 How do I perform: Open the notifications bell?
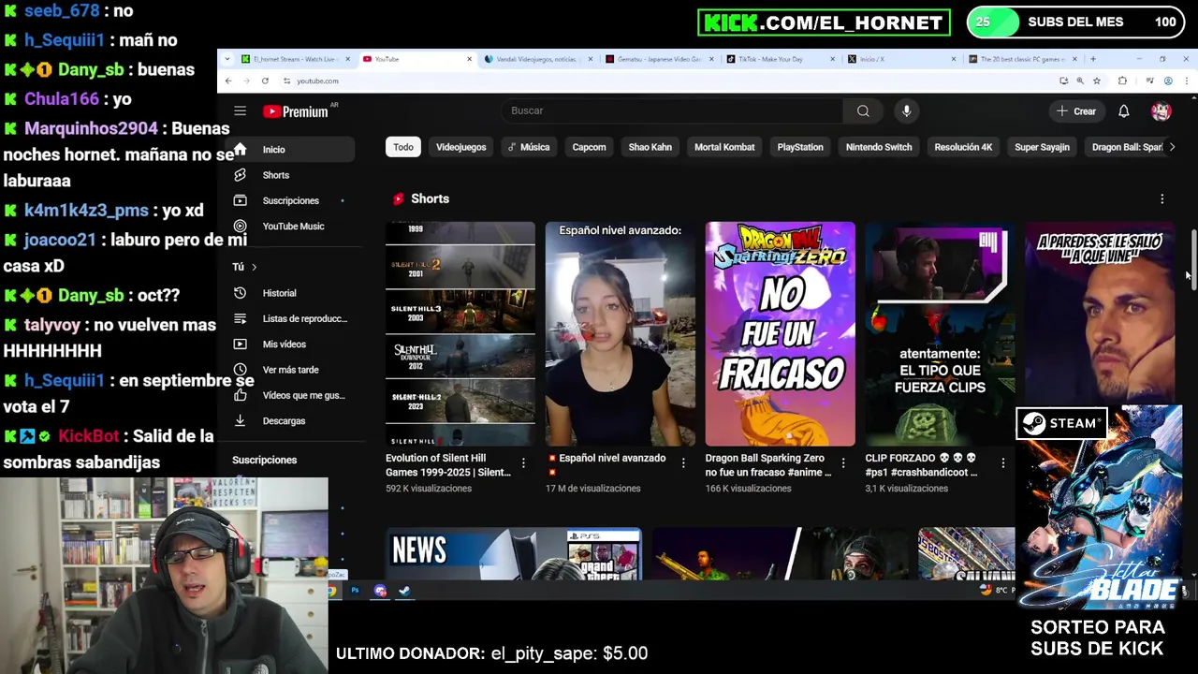[x=1123, y=111]
